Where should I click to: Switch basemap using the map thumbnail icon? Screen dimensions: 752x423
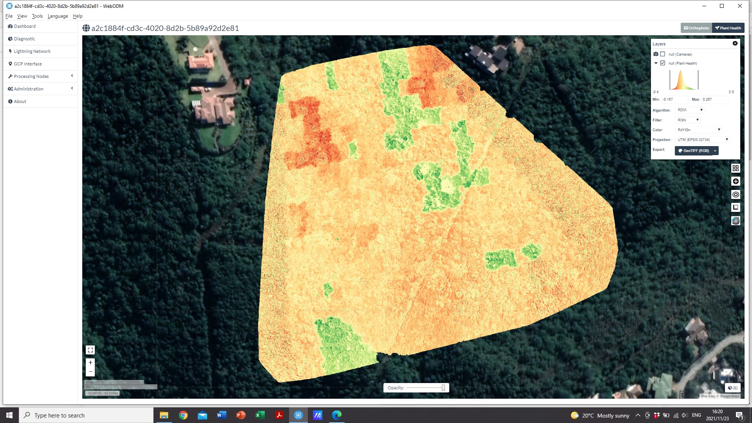736,221
